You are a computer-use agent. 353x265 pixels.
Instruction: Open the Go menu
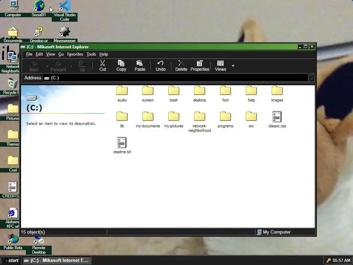(x=61, y=54)
